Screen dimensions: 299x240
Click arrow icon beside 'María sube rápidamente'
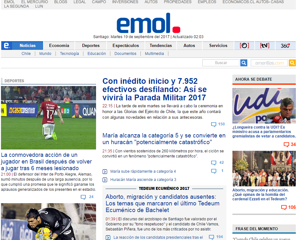click(105, 172)
